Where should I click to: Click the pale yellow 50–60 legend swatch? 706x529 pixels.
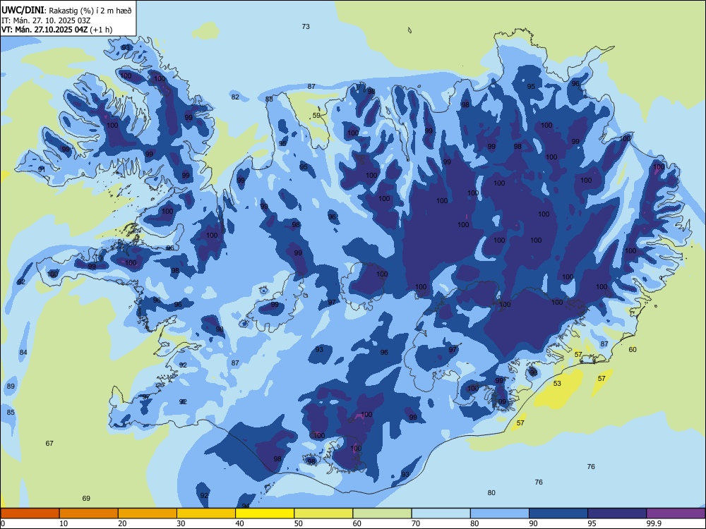click(x=323, y=513)
